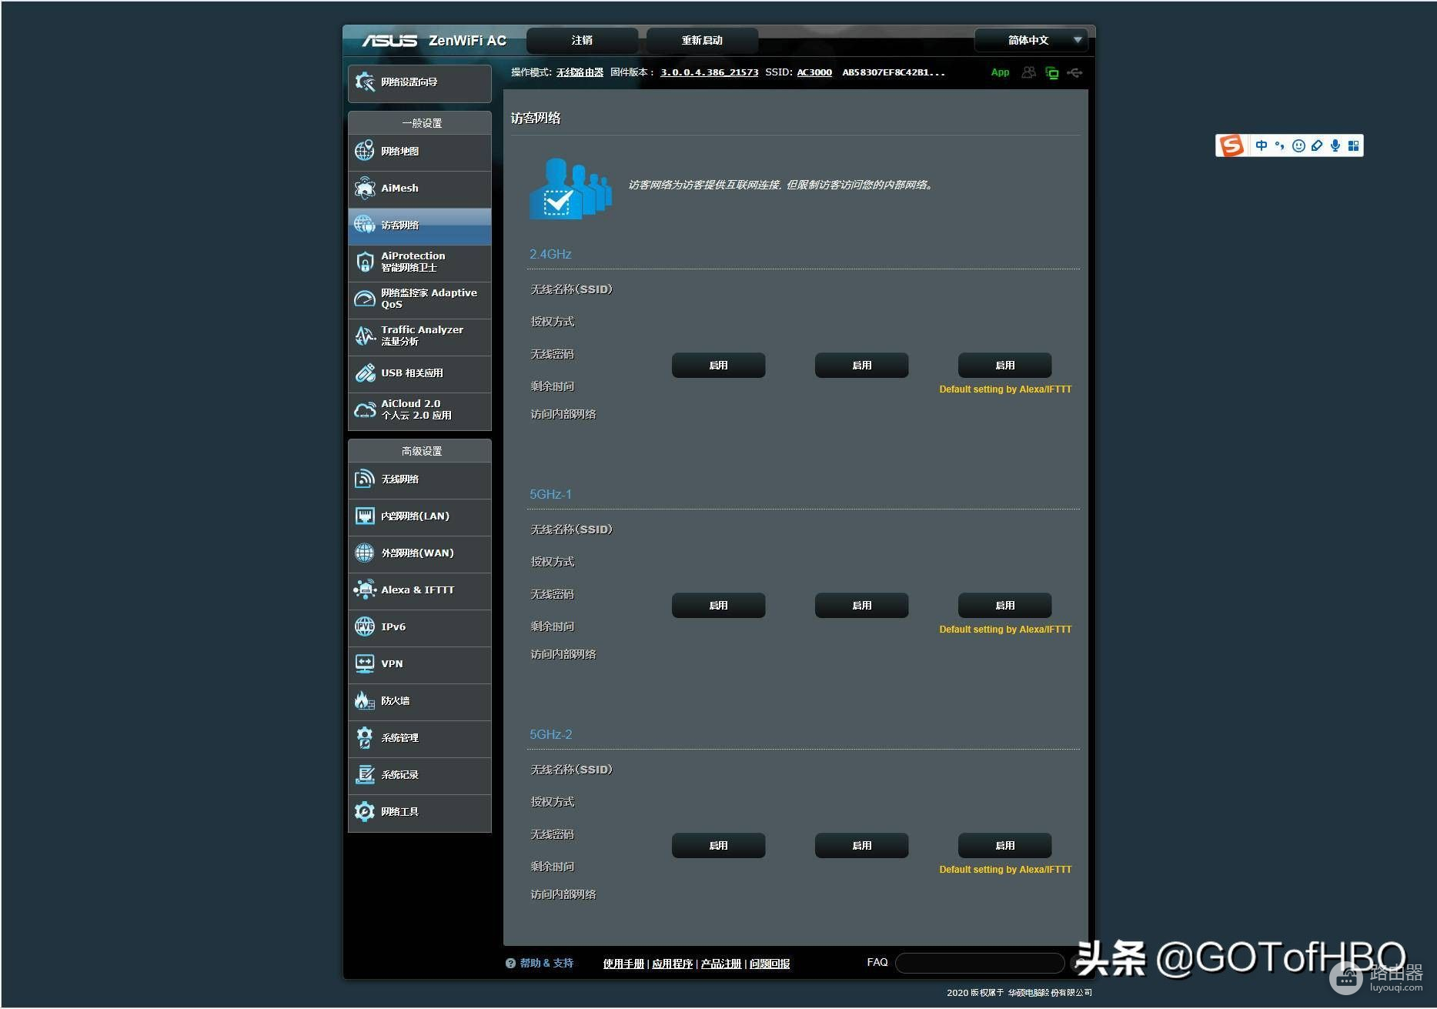Viewport: 1437px width, 1009px height.
Task: Open Traffic Analyzer in the sidebar
Action: (419, 336)
